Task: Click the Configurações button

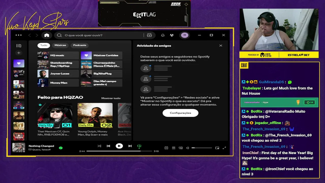Action: [180, 113]
